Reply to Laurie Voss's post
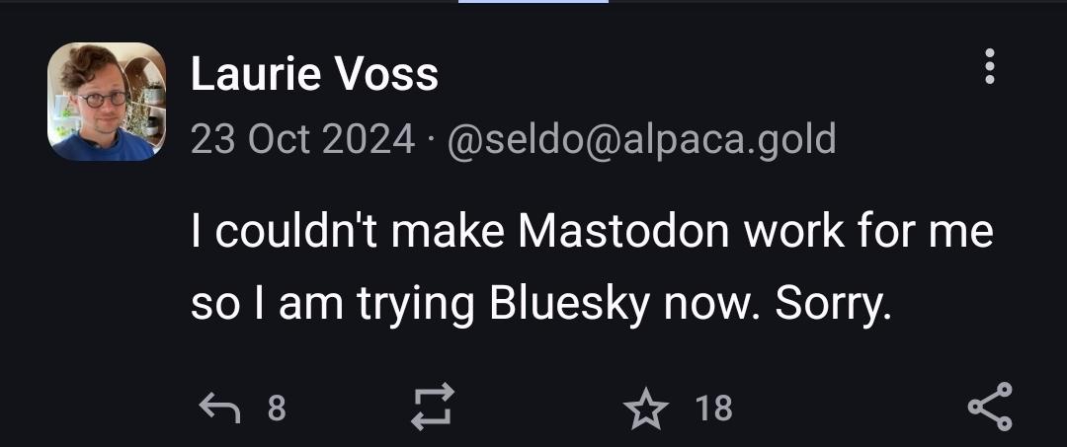Image resolution: width=1067 pixels, height=447 pixels. (x=217, y=407)
